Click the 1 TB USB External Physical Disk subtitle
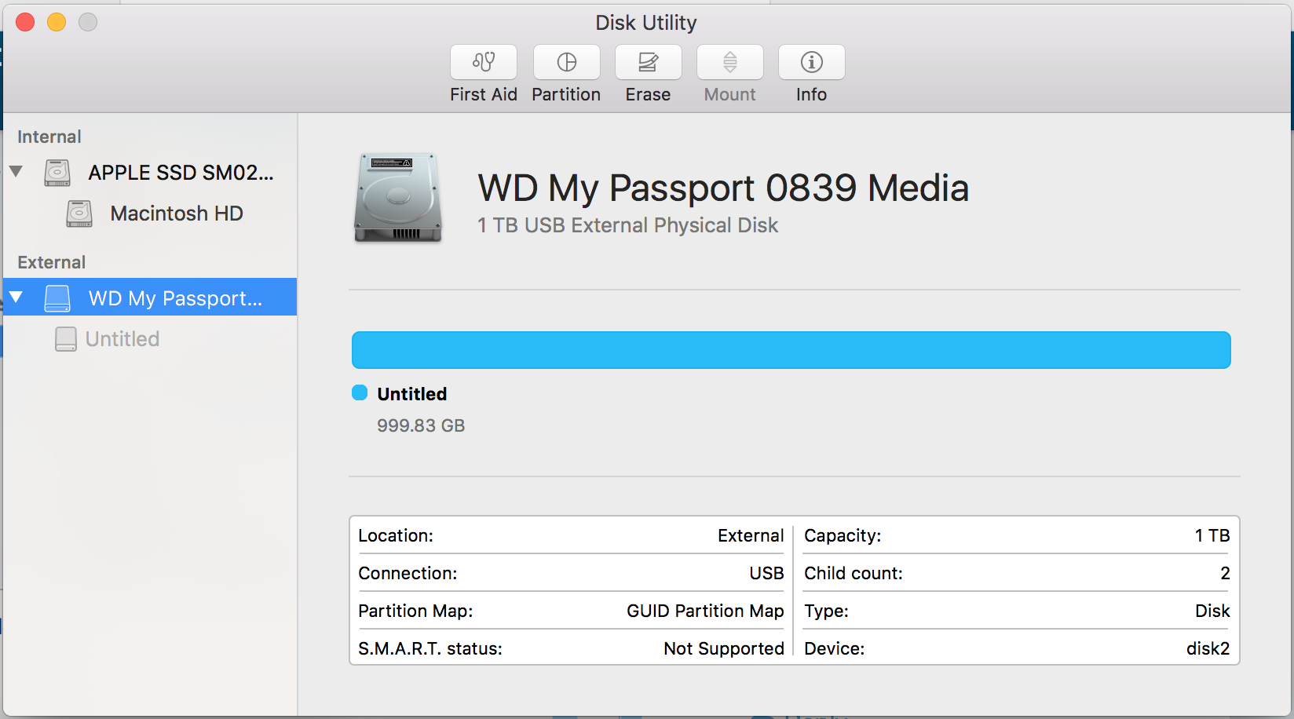Viewport: 1294px width, 719px height. (x=627, y=225)
